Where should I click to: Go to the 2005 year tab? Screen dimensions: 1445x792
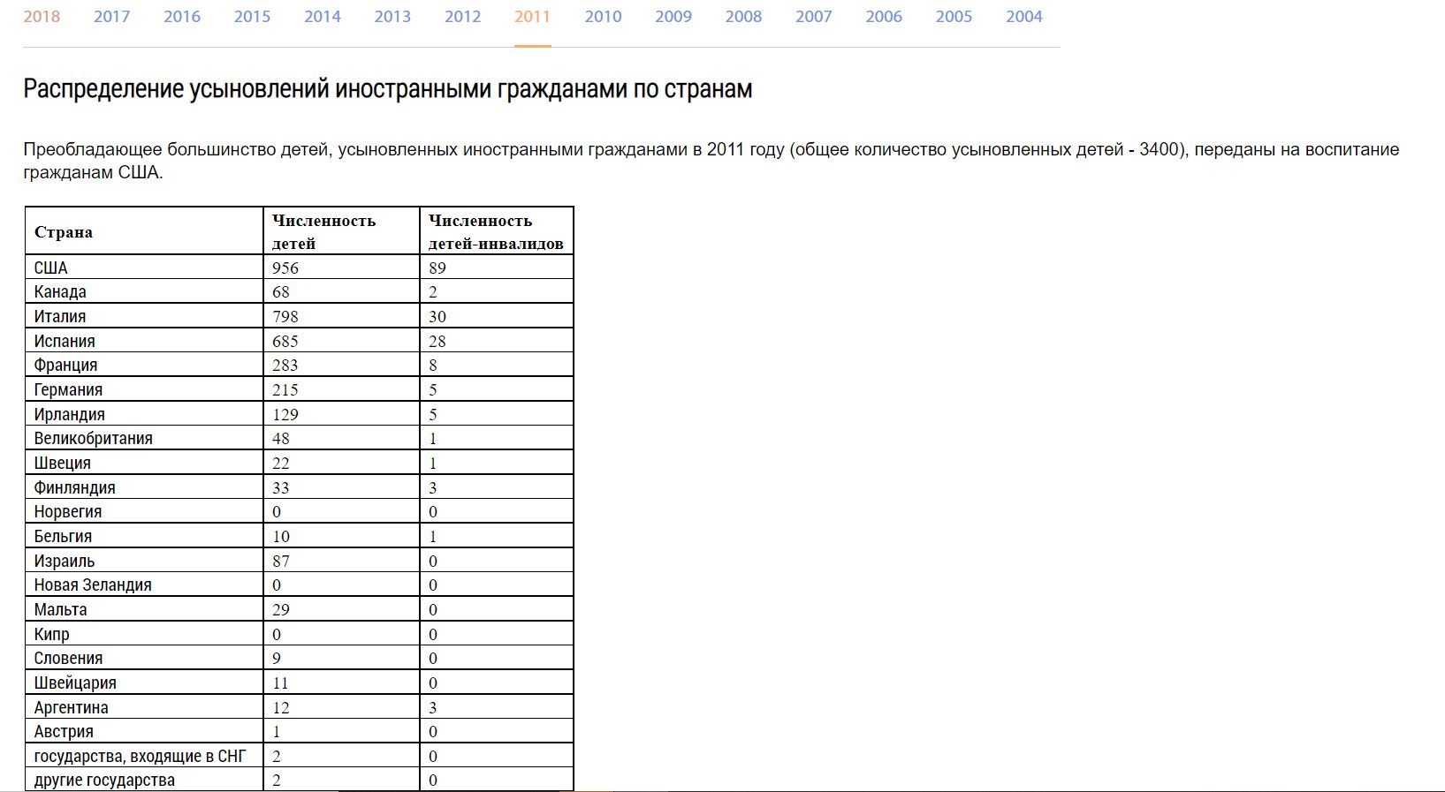point(954,17)
